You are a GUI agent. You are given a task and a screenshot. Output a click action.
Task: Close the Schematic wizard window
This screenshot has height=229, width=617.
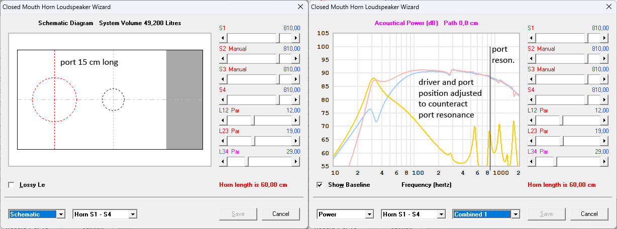click(300, 7)
